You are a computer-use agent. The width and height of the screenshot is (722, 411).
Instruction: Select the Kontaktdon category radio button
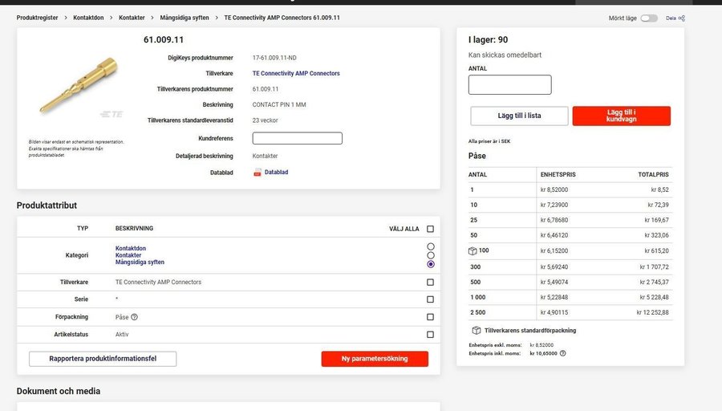[x=431, y=246]
